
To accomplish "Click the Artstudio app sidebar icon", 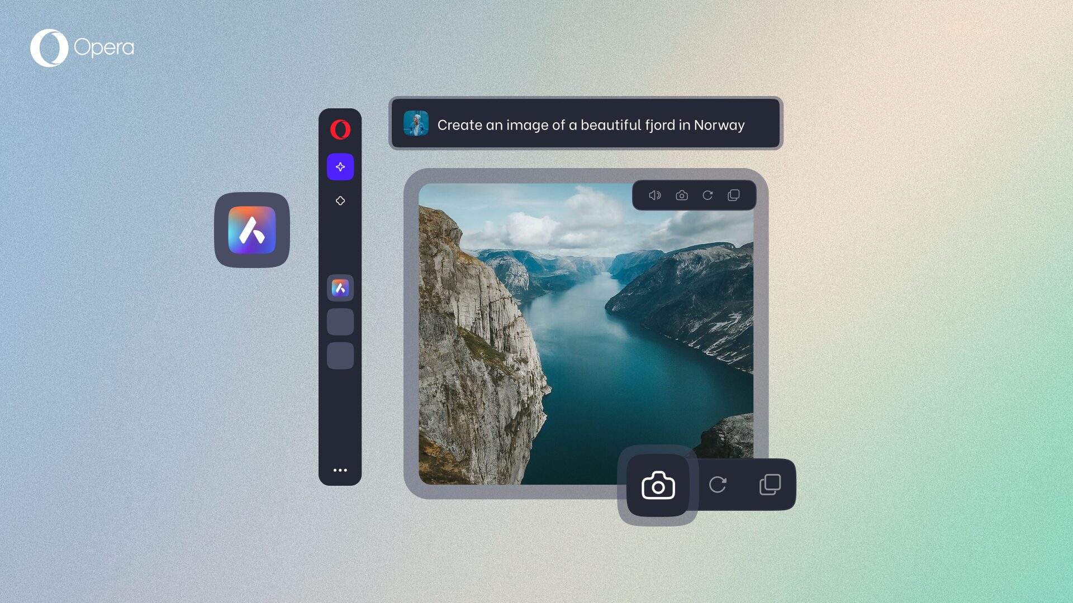I will [x=340, y=287].
